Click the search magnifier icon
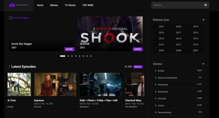Screen dimensions: 219x118 [206, 5]
